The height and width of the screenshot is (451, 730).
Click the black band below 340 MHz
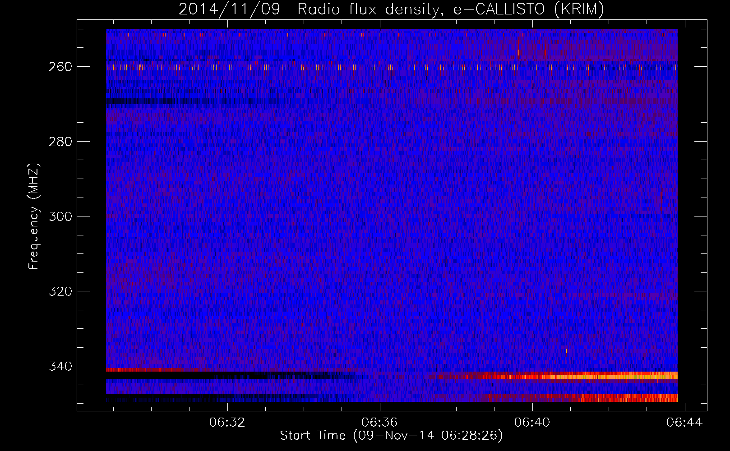click(230, 375)
